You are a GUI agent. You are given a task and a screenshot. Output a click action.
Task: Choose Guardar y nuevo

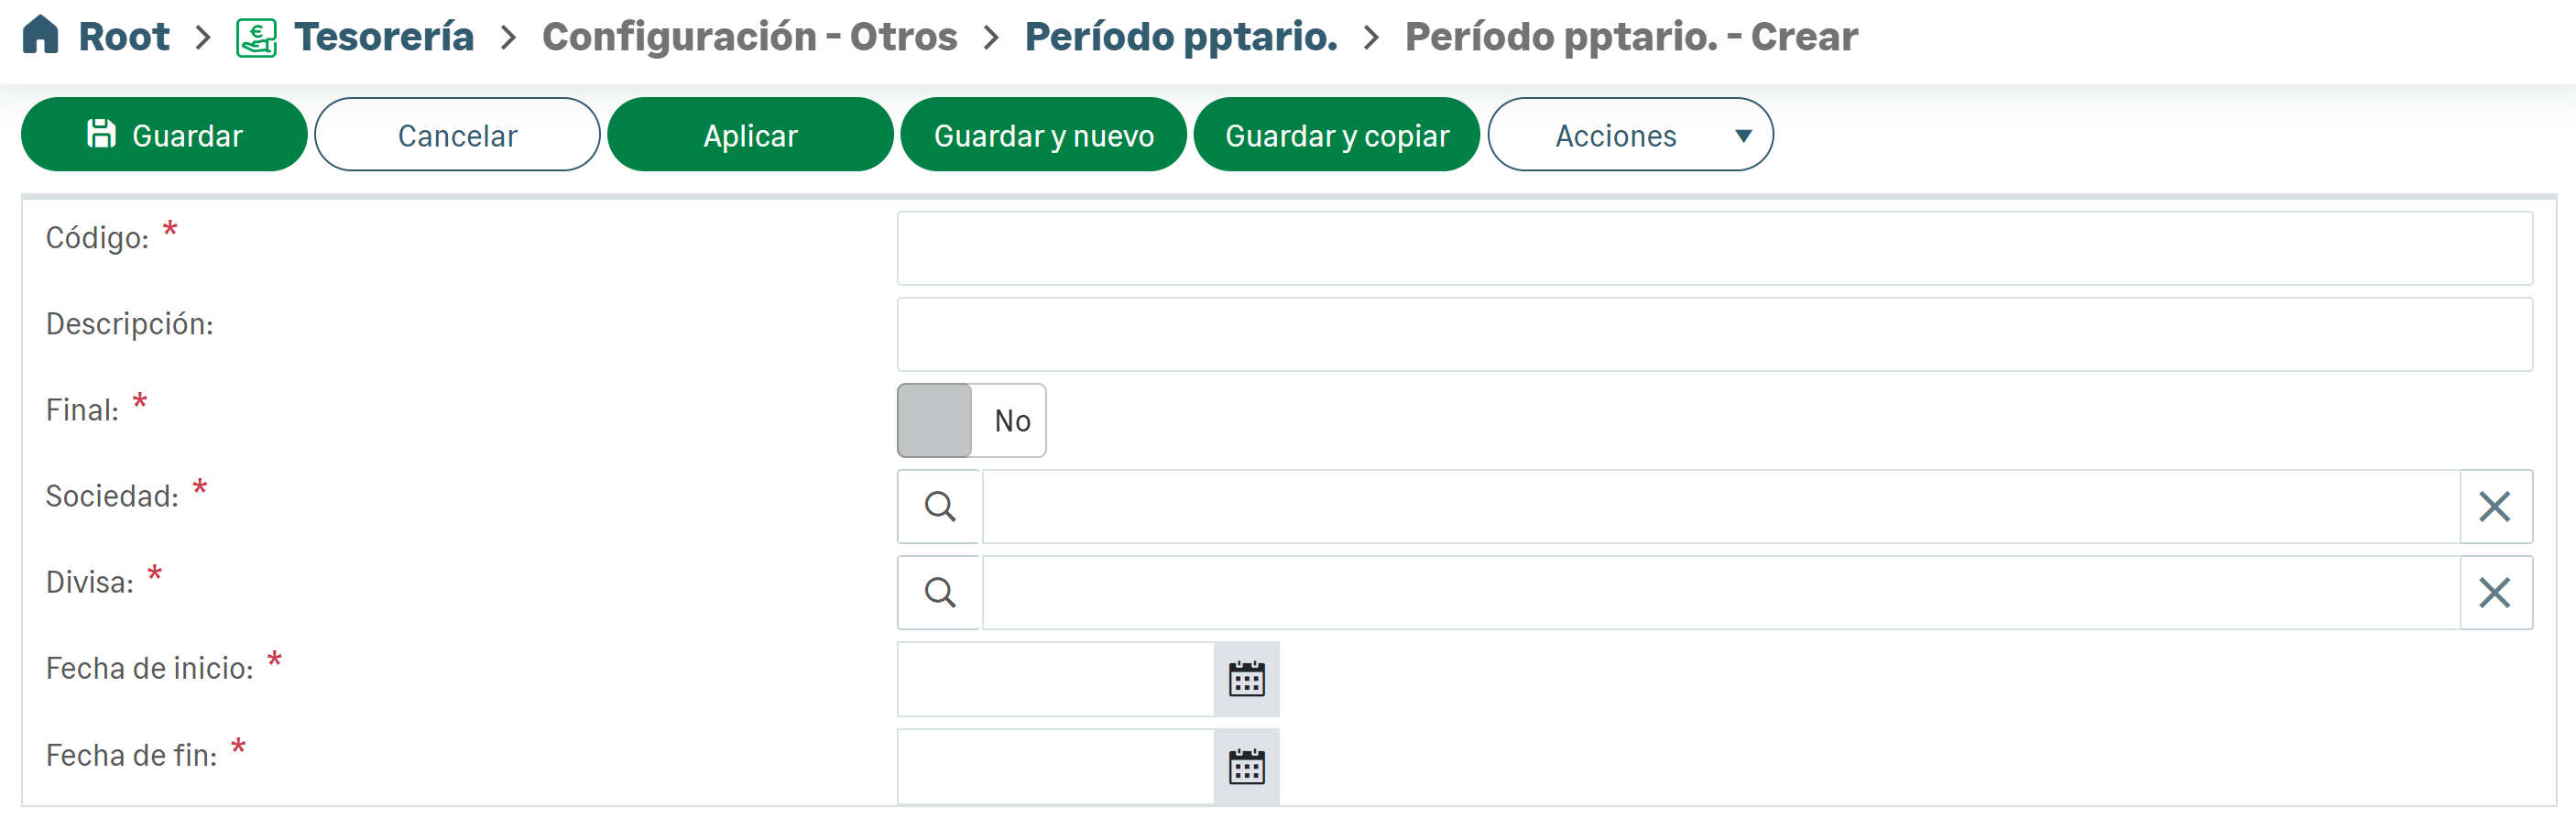coord(1042,135)
